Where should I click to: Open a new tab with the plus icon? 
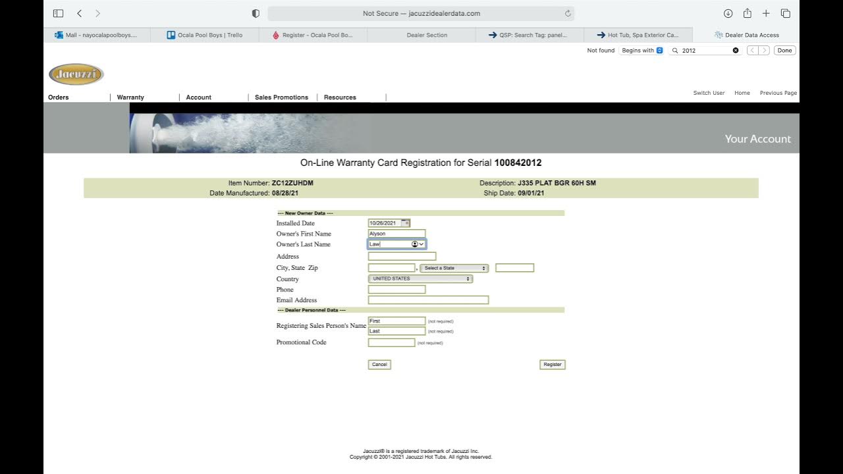[x=766, y=13]
